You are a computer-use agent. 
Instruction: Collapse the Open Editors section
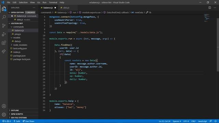pos(10,12)
